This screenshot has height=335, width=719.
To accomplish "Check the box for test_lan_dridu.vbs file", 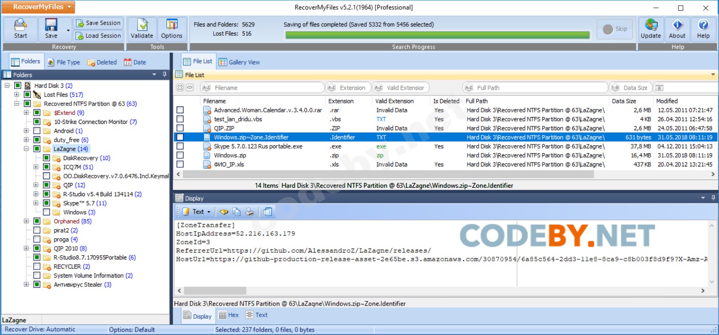I will coord(180,119).
